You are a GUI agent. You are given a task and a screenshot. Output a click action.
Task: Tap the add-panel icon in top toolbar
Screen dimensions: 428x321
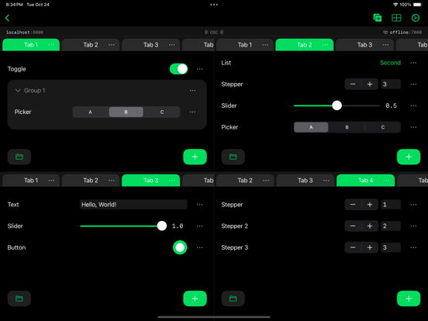pos(378,18)
